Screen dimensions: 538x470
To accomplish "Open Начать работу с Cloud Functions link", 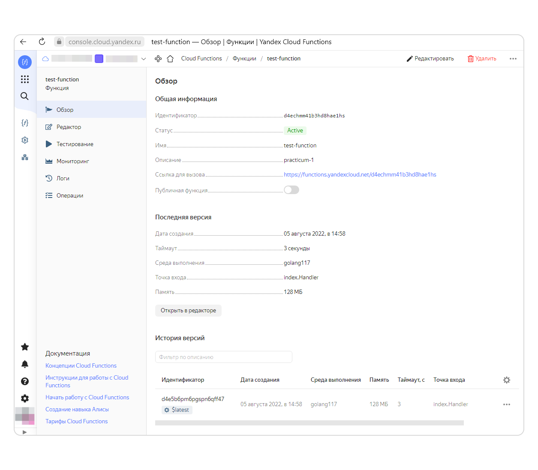I will (87, 398).
